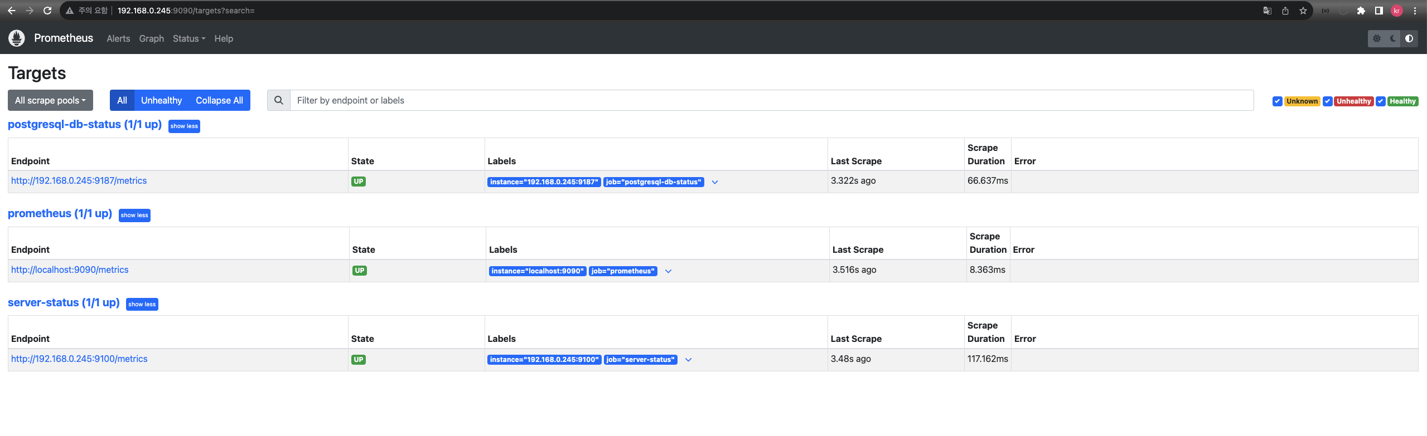Open the kr profile avatar
The width and height of the screenshot is (1427, 436).
pos(1397,11)
